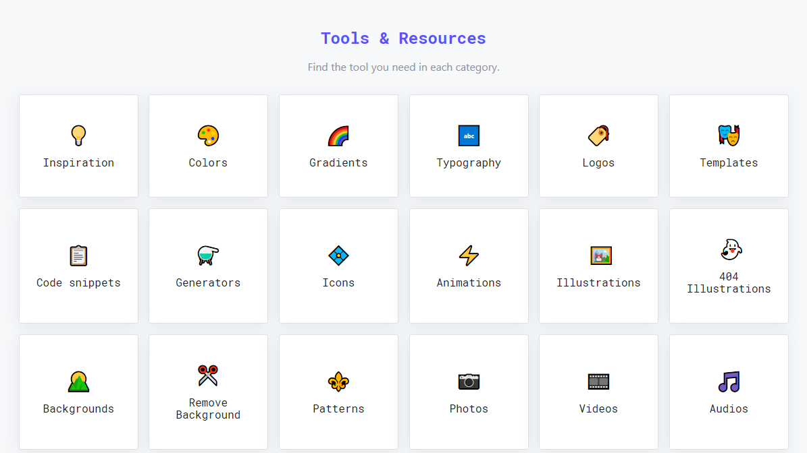
Task: Click the clipboard Code snippets icon
Action: tap(78, 255)
